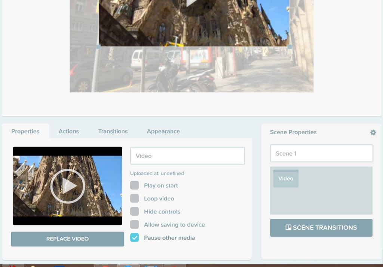Open Scene Transitions
The image size is (383, 267).
click(x=321, y=228)
